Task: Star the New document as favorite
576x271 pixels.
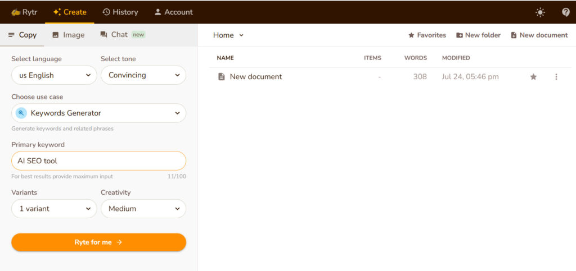Action: click(533, 77)
